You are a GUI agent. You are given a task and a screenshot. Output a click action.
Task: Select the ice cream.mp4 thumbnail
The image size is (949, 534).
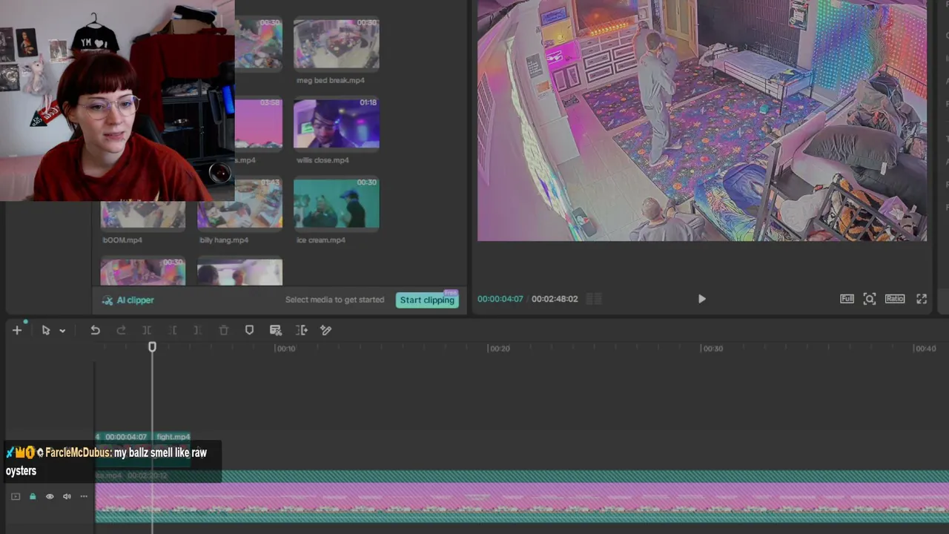click(x=337, y=203)
